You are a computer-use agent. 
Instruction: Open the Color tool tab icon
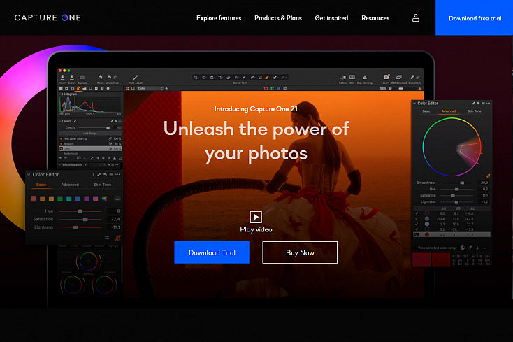point(78,88)
